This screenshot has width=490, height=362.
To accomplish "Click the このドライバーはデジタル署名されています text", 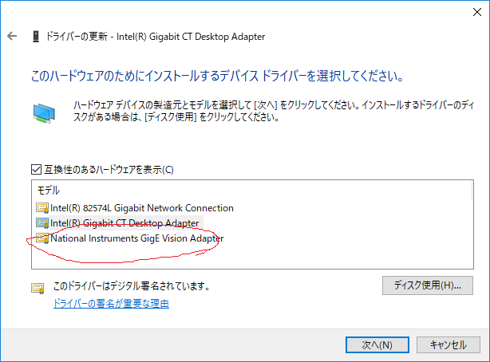I will click(131, 285).
